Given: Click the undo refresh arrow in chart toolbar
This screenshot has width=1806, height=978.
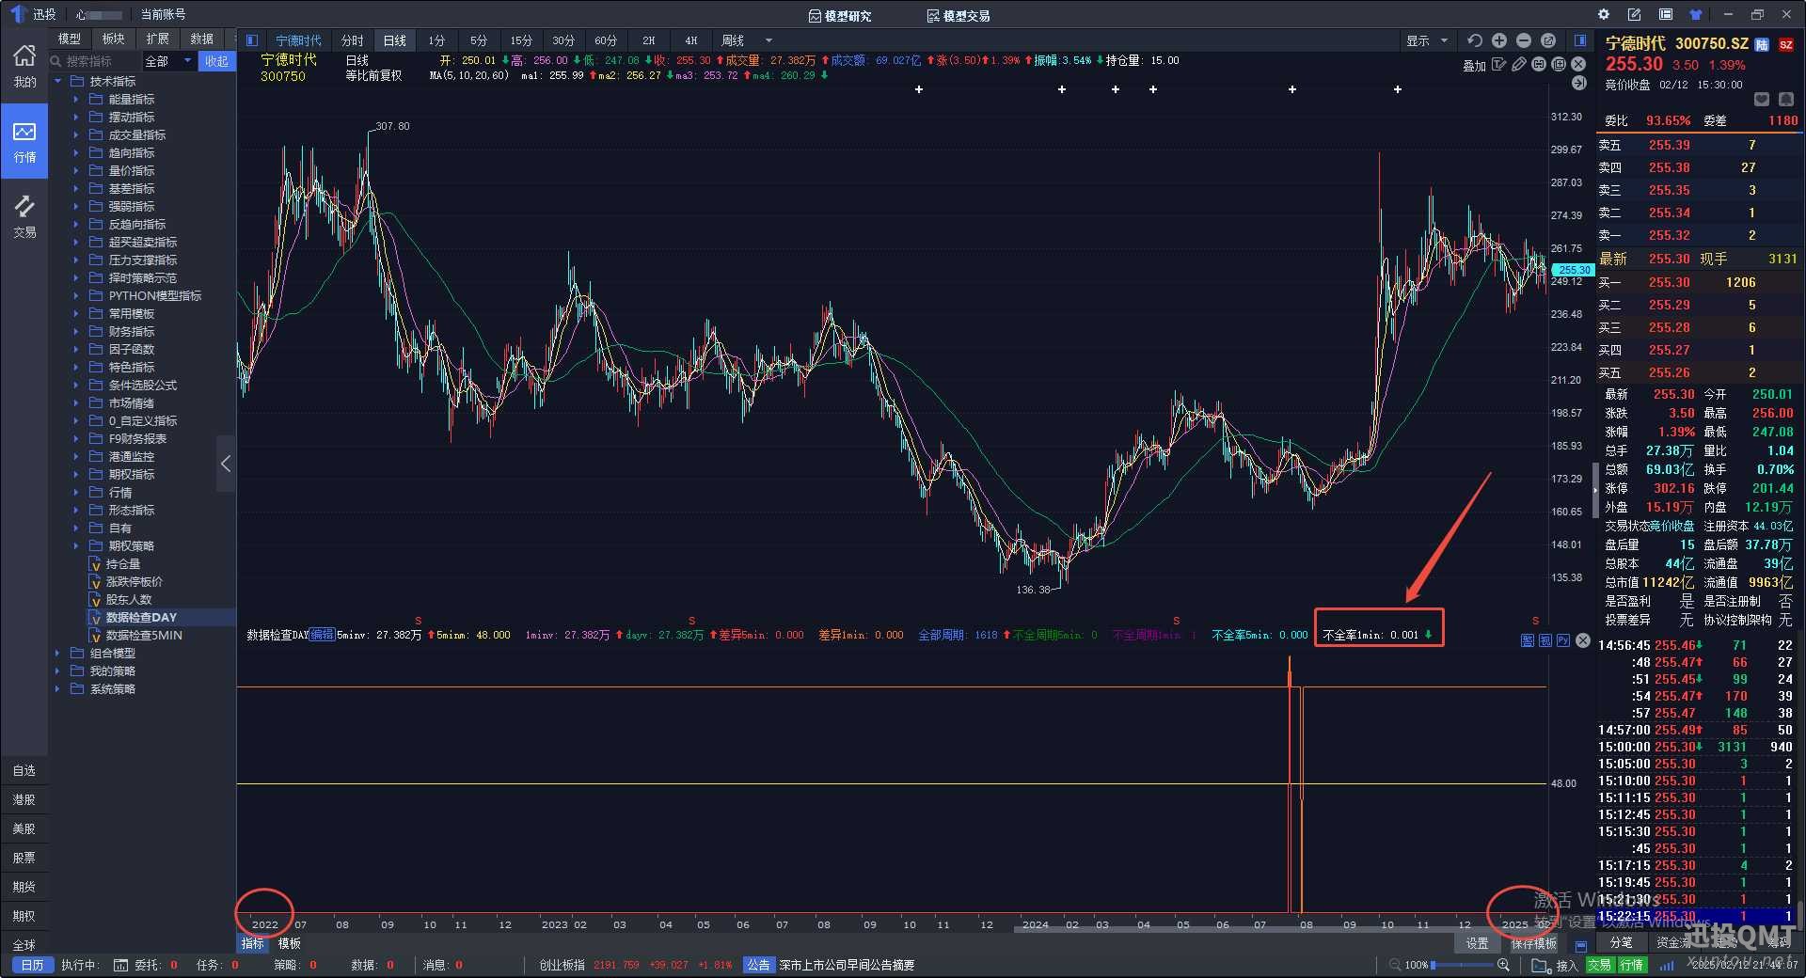Looking at the screenshot, I should click(1474, 40).
